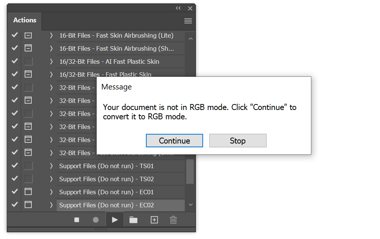Expand 16/32-Bit Files AI Fast Plastic Skin

51,62
